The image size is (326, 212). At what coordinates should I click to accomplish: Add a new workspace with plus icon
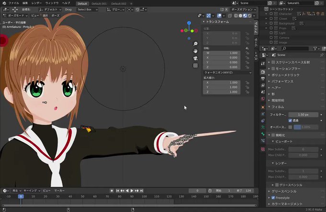[131, 3]
